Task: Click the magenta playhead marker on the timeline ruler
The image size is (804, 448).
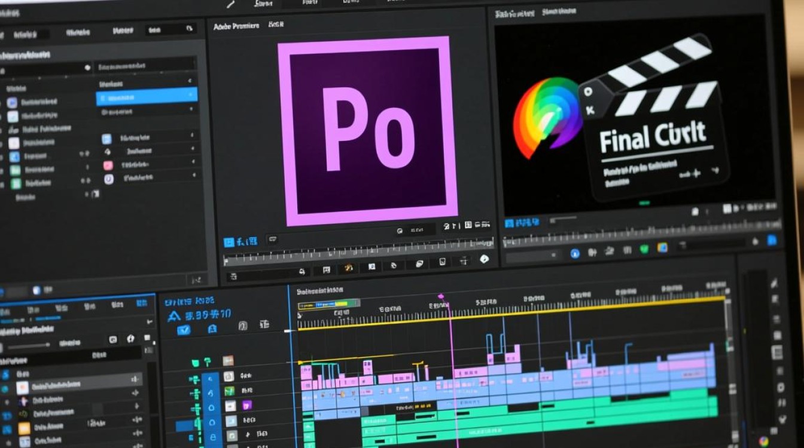Action: click(x=441, y=296)
